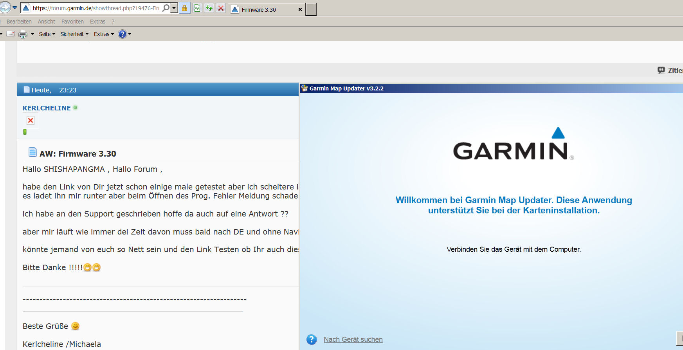Expand the print options dropdown arrow

click(32, 34)
